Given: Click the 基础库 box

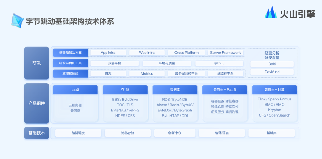Looking at the screenshot, I should pos(272,133).
